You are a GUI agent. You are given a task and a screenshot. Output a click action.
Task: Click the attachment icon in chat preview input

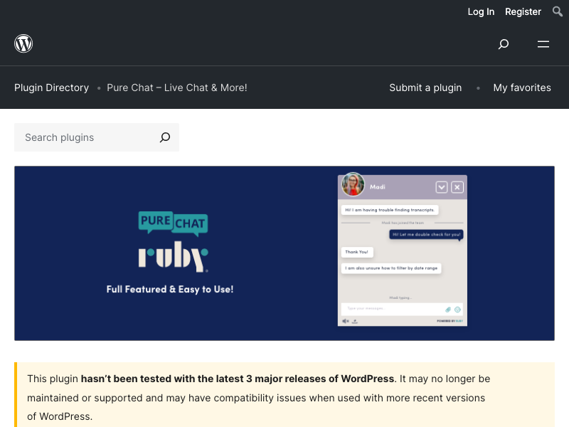[x=448, y=310]
